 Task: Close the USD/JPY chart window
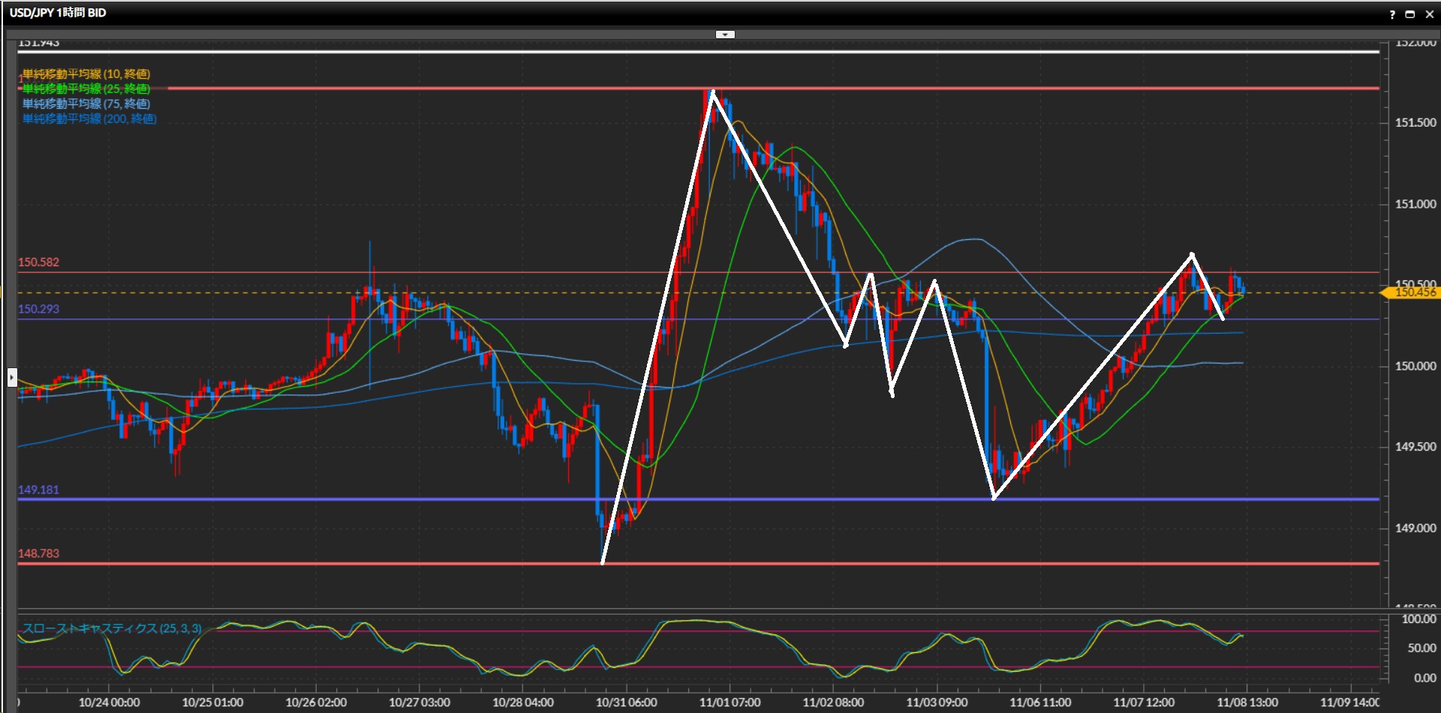pyautogui.click(x=1430, y=14)
